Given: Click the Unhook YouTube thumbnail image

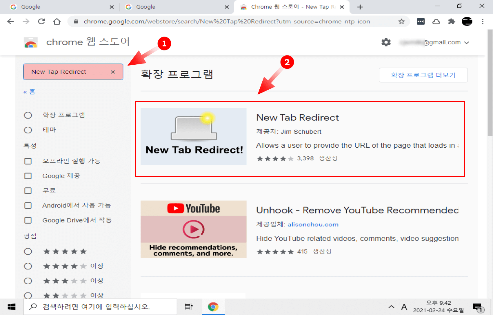Looking at the screenshot, I should (x=194, y=229).
